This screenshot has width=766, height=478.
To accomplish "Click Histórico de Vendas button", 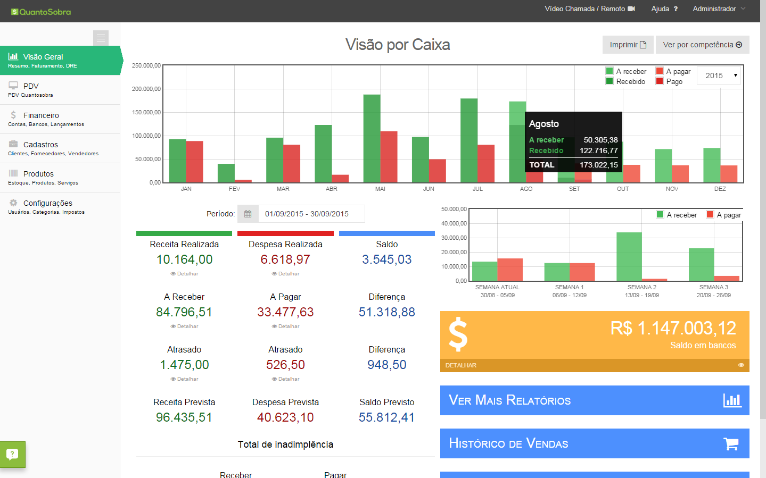I will point(595,443).
